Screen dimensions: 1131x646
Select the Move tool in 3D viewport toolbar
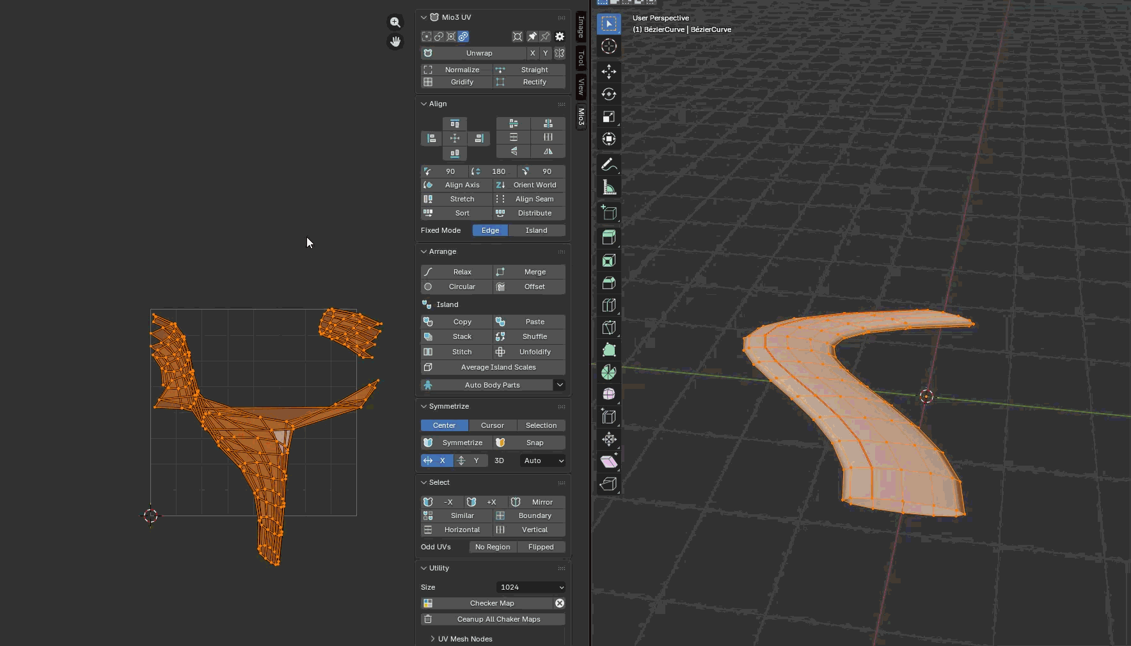tap(608, 71)
